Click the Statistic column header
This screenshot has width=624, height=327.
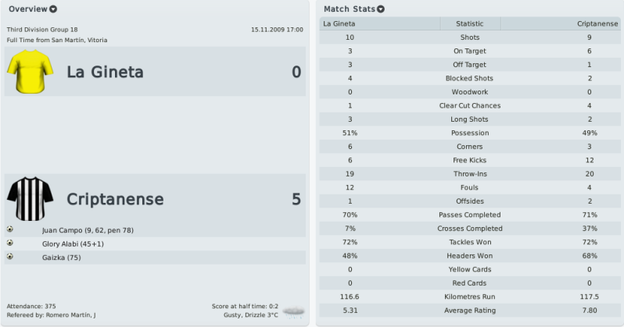click(470, 24)
